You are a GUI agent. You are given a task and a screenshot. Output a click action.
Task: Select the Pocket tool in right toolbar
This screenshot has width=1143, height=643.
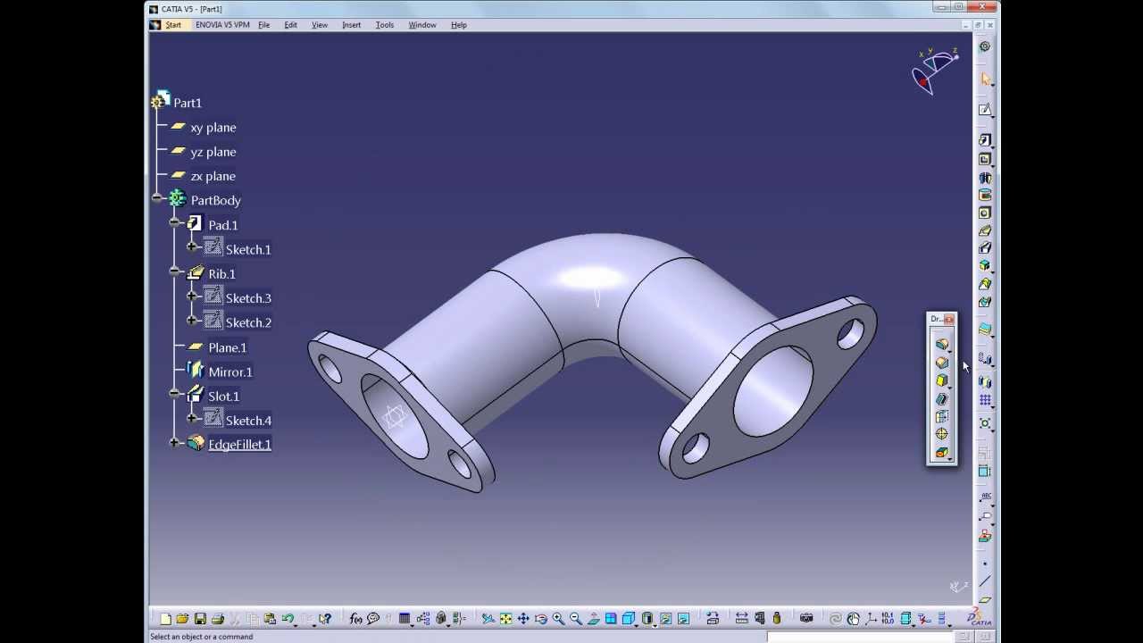coord(985,159)
